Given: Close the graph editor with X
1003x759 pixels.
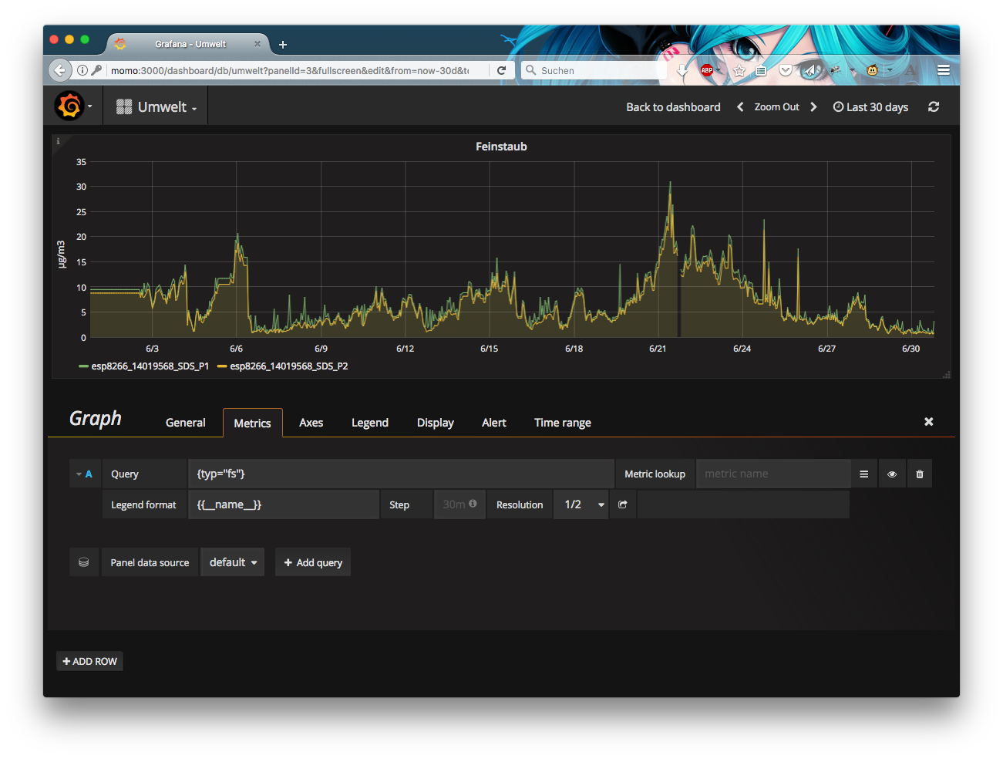Looking at the screenshot, I should point(928,422).
